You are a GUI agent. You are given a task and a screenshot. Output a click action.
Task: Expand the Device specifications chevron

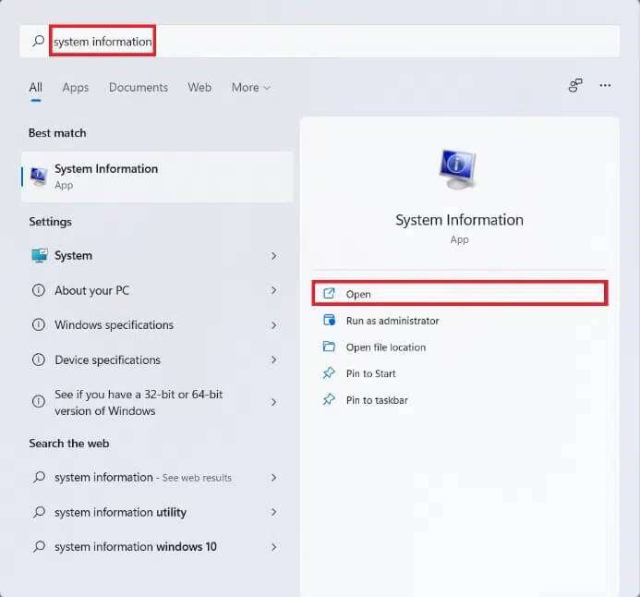coord(274,359)
